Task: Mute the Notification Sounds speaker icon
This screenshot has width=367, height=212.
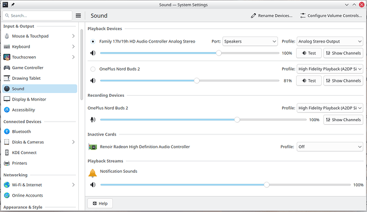Action: [93, 185]
